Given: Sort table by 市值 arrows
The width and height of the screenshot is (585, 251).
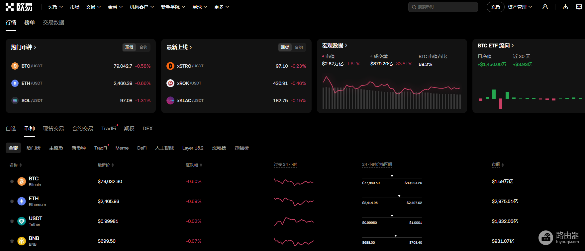Looking at the screenshot, I should [503, 165].
